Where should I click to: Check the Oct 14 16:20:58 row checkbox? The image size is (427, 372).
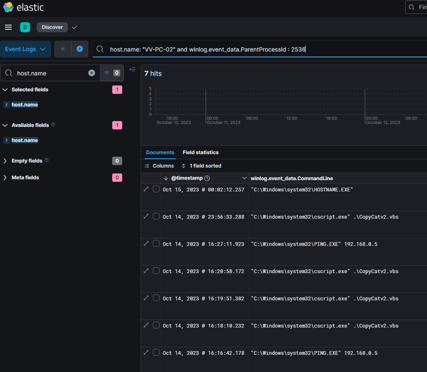coord(156,271)
